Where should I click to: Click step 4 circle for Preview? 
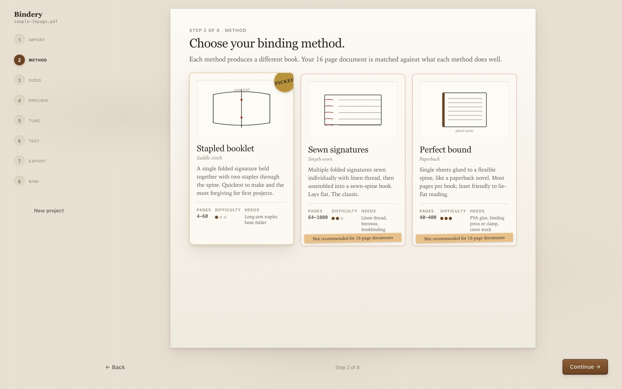pos(19,100)
